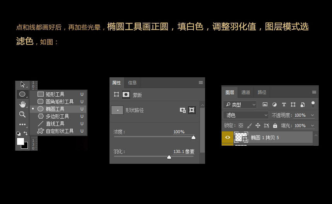
Task: Filter for type layers T icon
Action: (284, 104)
